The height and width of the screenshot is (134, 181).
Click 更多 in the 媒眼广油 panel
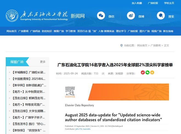click(43, 62)
